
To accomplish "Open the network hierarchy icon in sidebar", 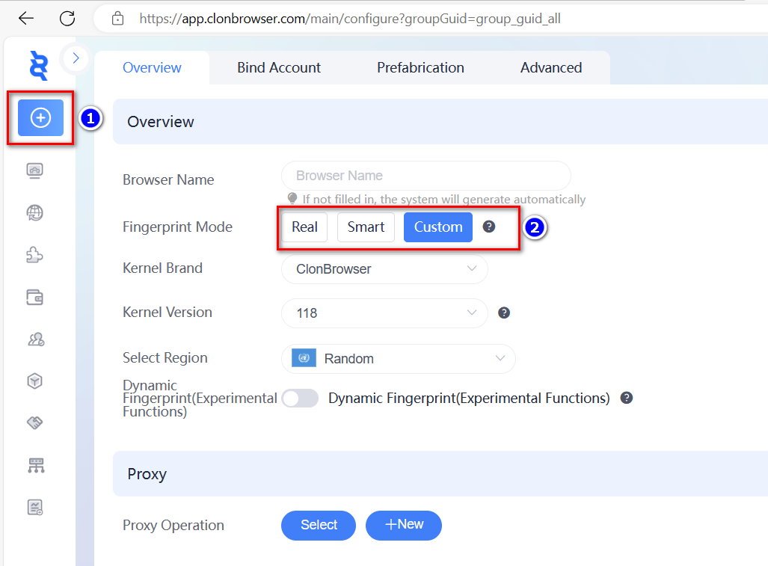I will pyautogui.click(x=35, y=465).
